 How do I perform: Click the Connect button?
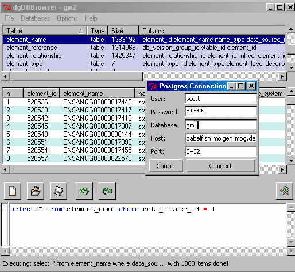[220, 166]
